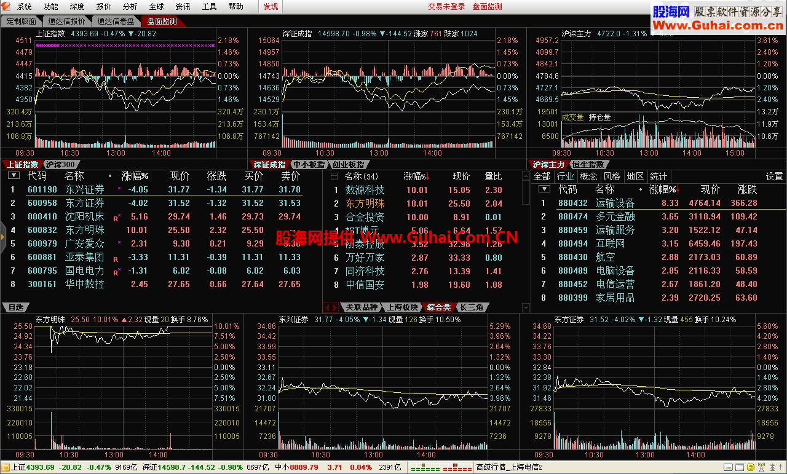The height and width of the screenshot is (474, 787).
Task: Sort left list by 现价 column
Action: click(180, 176)
